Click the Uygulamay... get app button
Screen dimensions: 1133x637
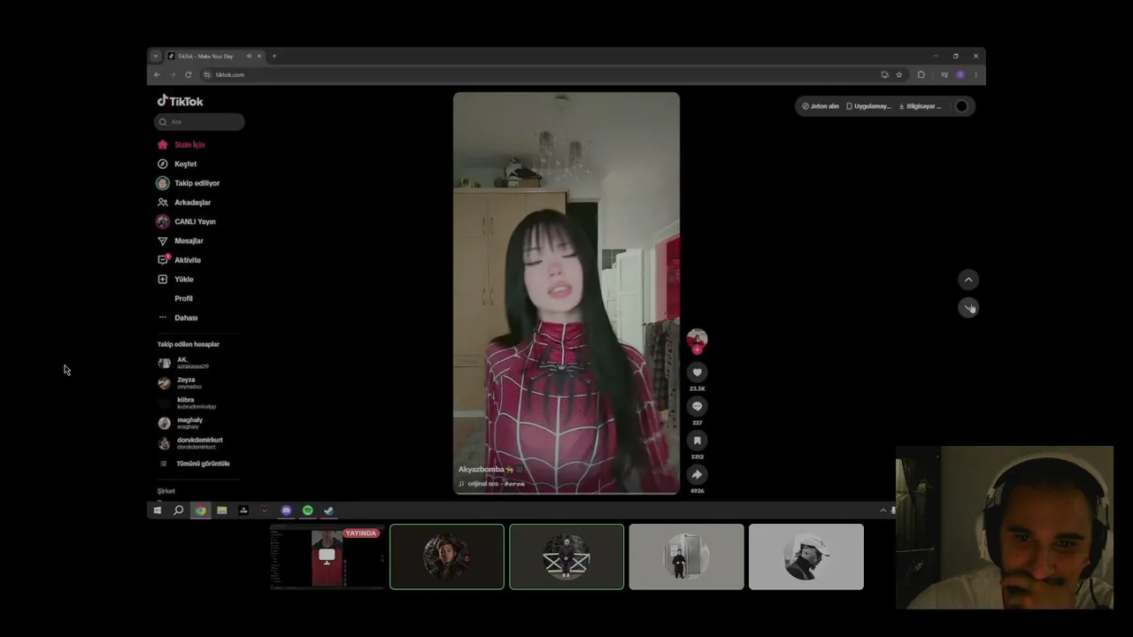(x=868, y=106)
